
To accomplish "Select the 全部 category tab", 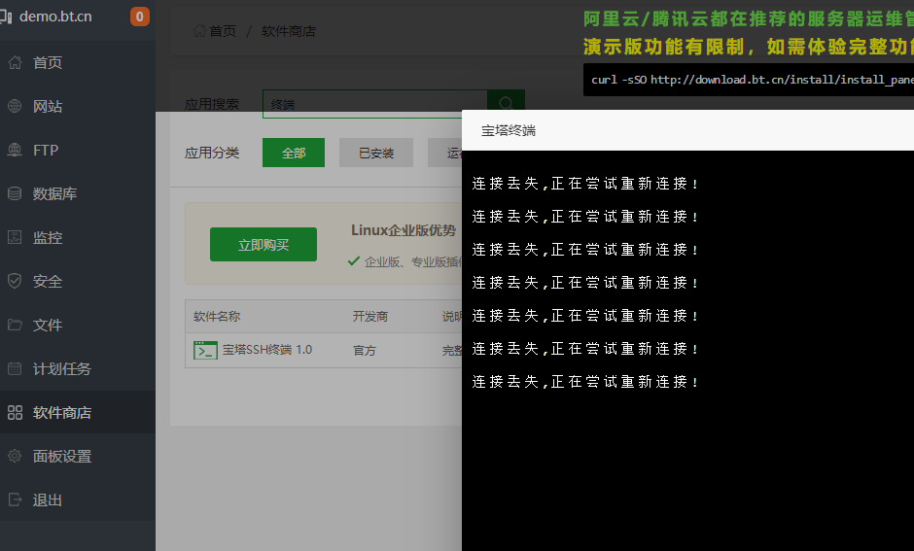I will 294,153.
